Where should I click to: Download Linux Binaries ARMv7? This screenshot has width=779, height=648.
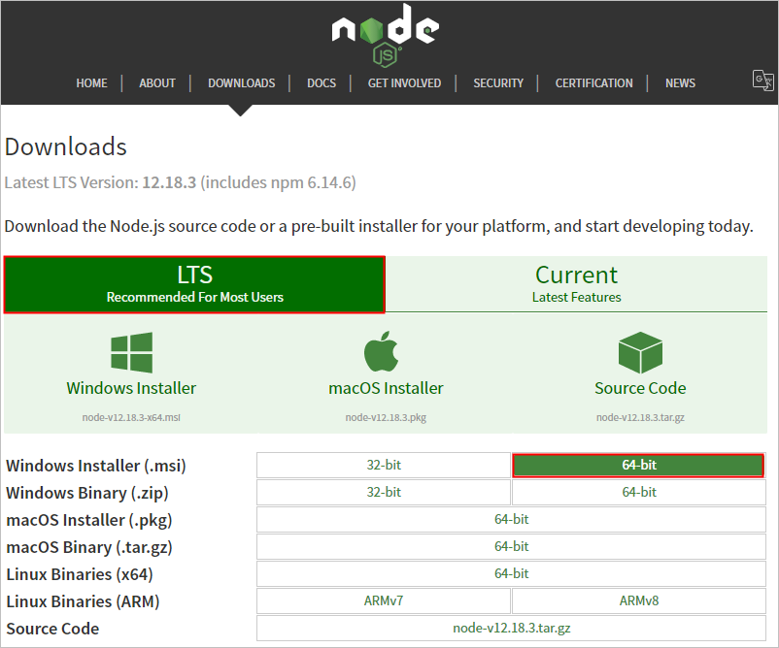[384, 600]
